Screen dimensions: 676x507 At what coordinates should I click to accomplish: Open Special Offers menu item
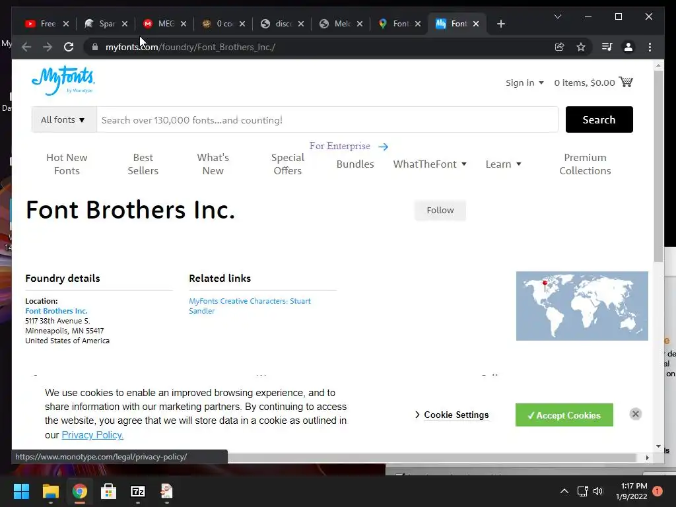288,164
